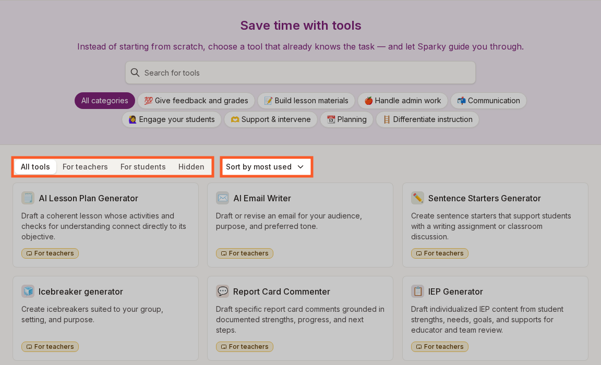Click the Sentence Starters Generator description text
This screenshot has width=601, height=365.
pos(491,226)
